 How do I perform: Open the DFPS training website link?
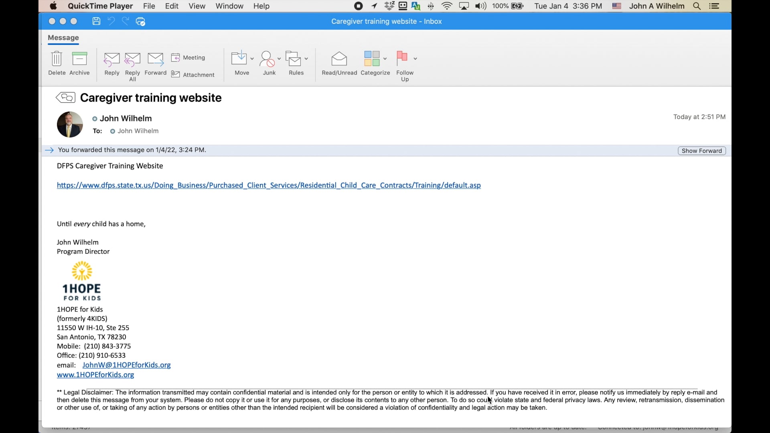(269, 185)
